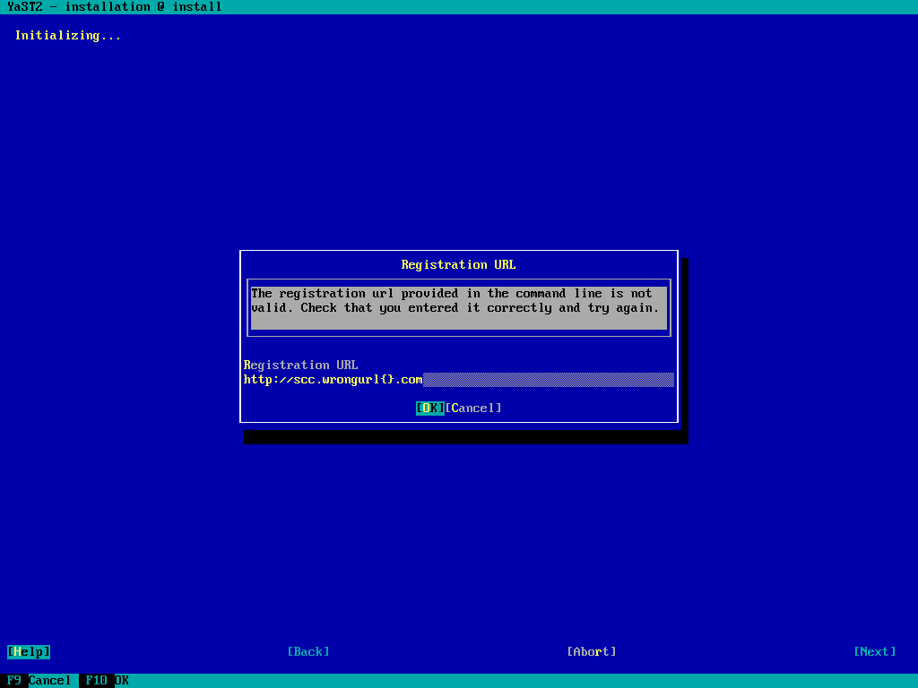Image resolution: width=918 pixels, height=688 pixels.
Task: Proceed with the Next button
Action: click(x=875, y=651)
